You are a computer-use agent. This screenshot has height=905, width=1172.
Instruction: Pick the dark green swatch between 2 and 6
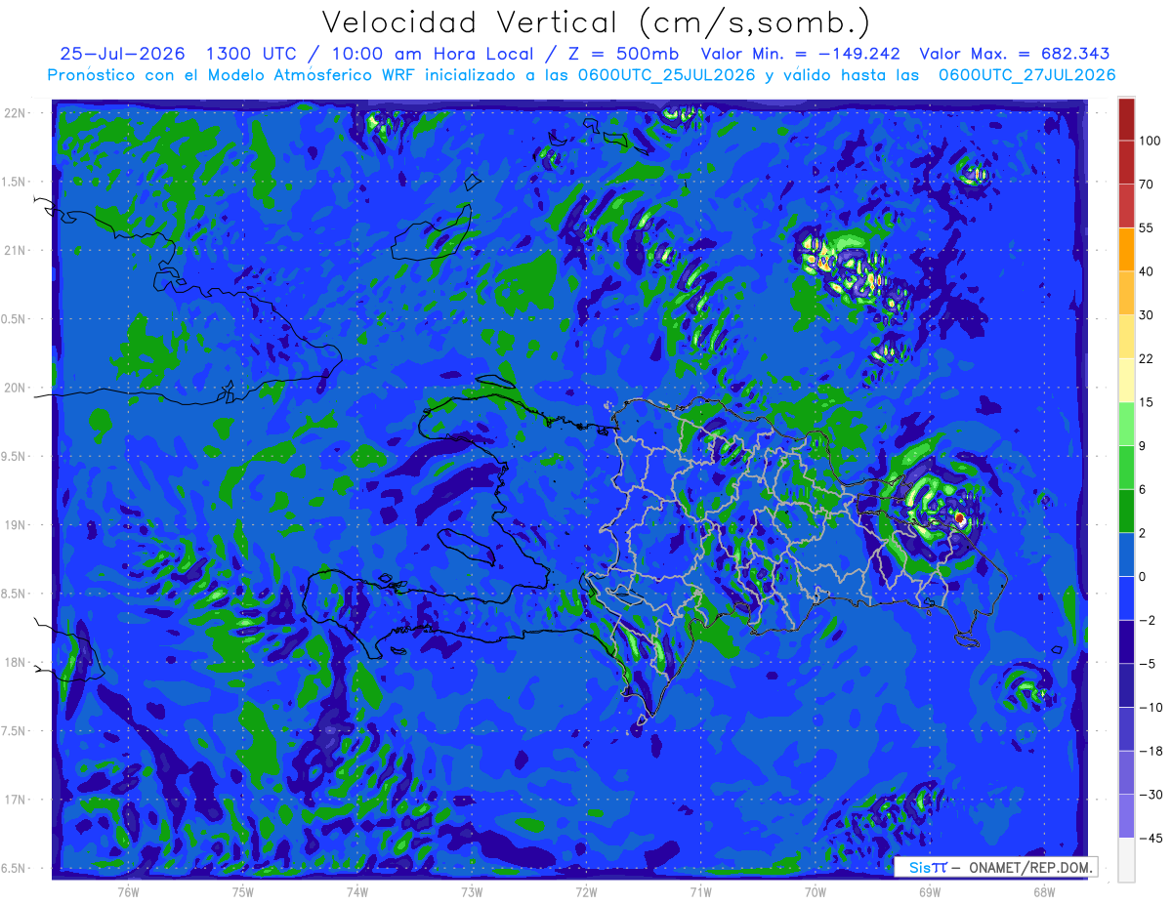[x=1127, y=511]
